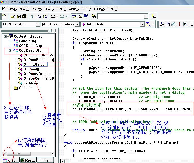Expand the CCCDeathApp class node
194x163 pixels.
(10, 46)
